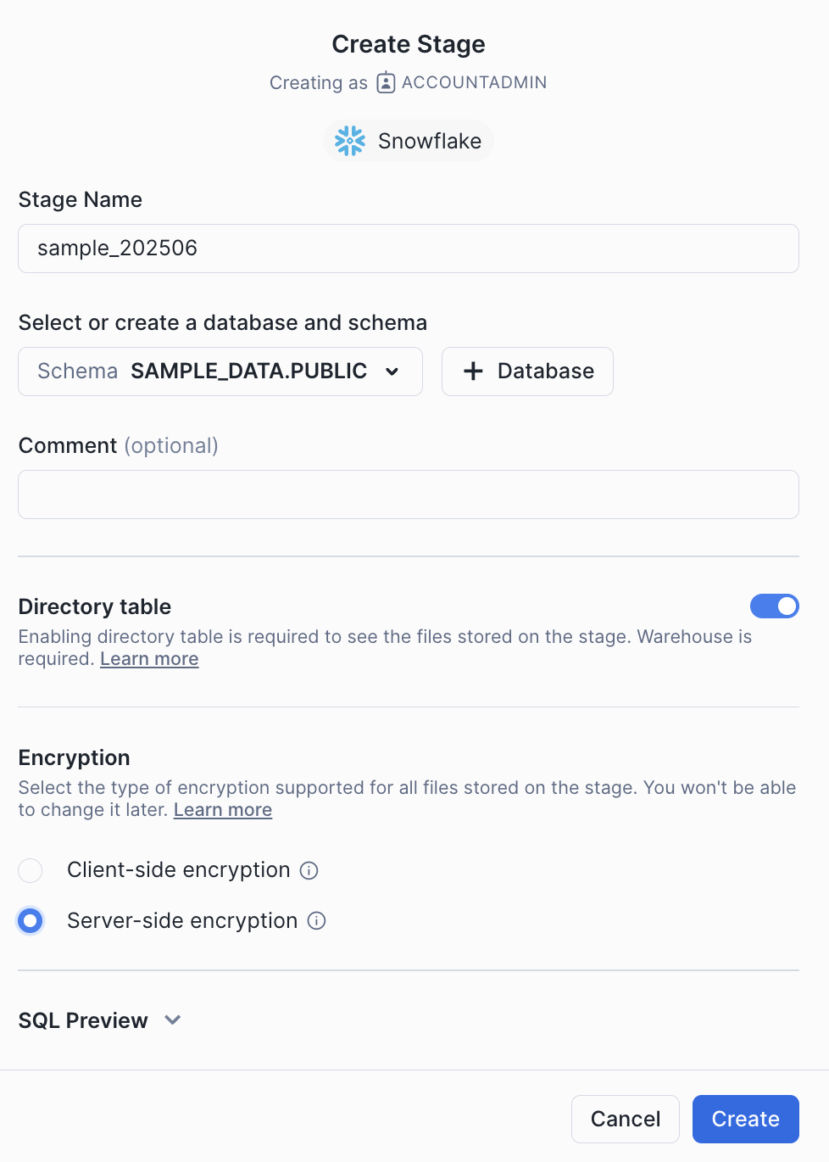Disable the Directory table toggle
This screenshot has height=1162, width=829.
tap(775, 606)
